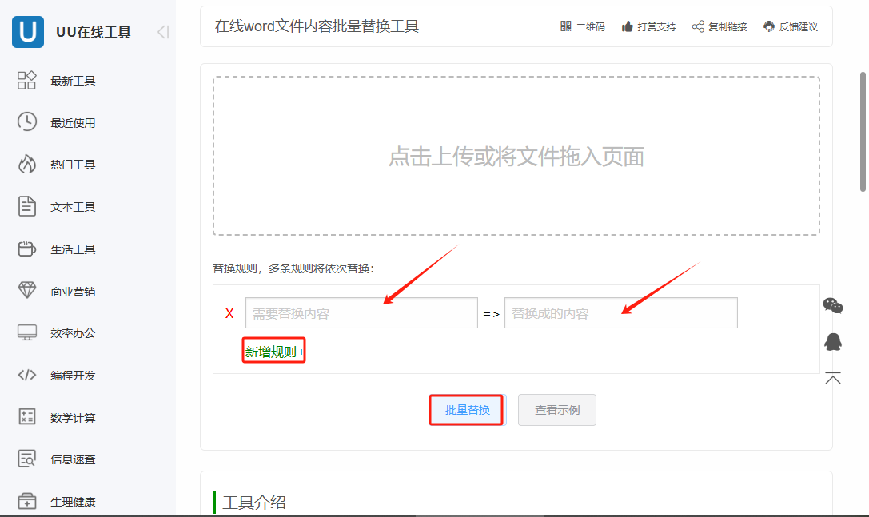Open the 生活工具 category
Screen dimensions: 869x517
26,249
